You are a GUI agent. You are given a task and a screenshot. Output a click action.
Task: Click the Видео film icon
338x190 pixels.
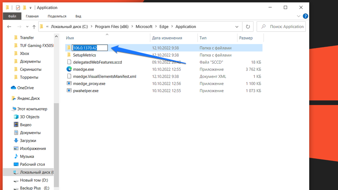[x=16, y=125]
